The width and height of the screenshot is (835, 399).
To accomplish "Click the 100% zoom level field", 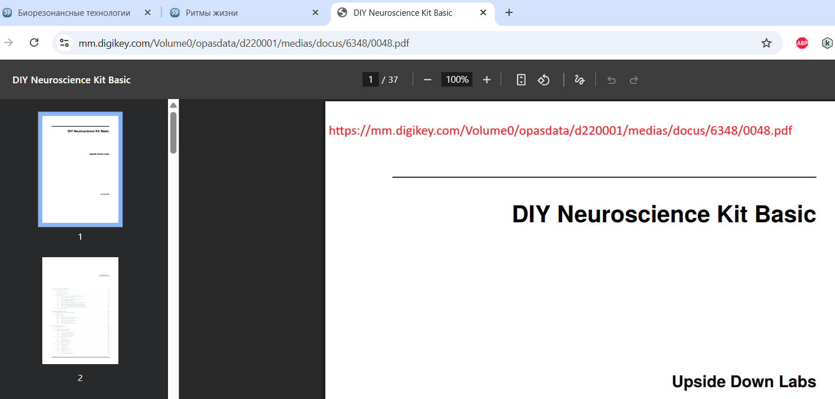I will (x=457, y=80).
